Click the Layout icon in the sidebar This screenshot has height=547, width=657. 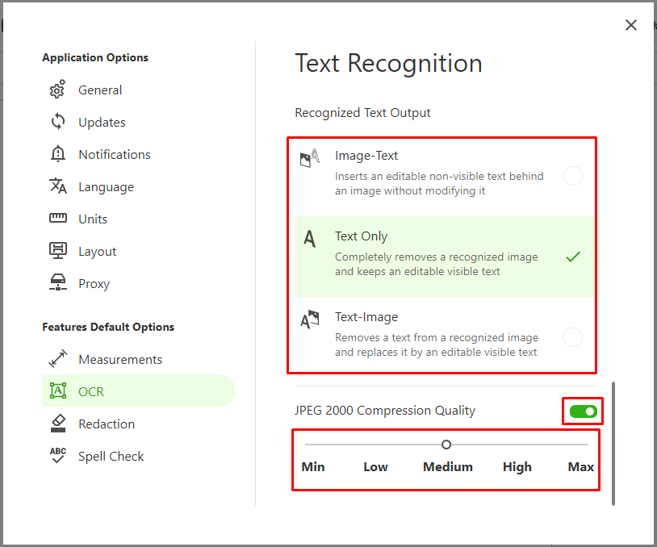(x=57, y=252)
